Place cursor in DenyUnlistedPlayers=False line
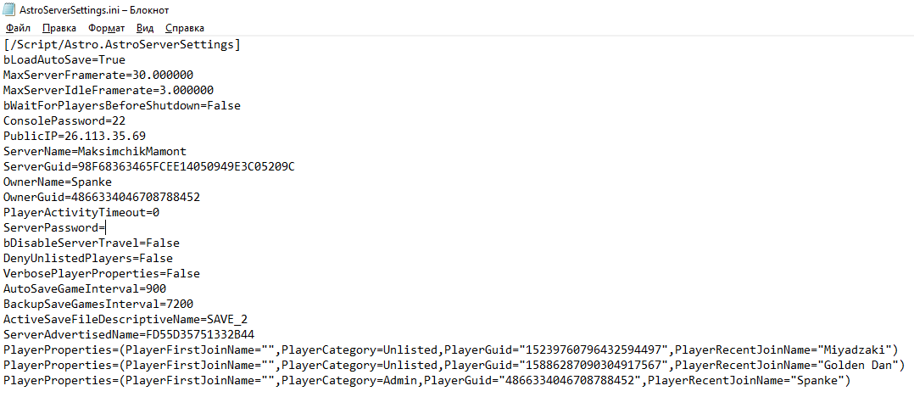Image resolution: width=914 pixels, height=397 pixels. pyautogui.click(x=88, y=258)
